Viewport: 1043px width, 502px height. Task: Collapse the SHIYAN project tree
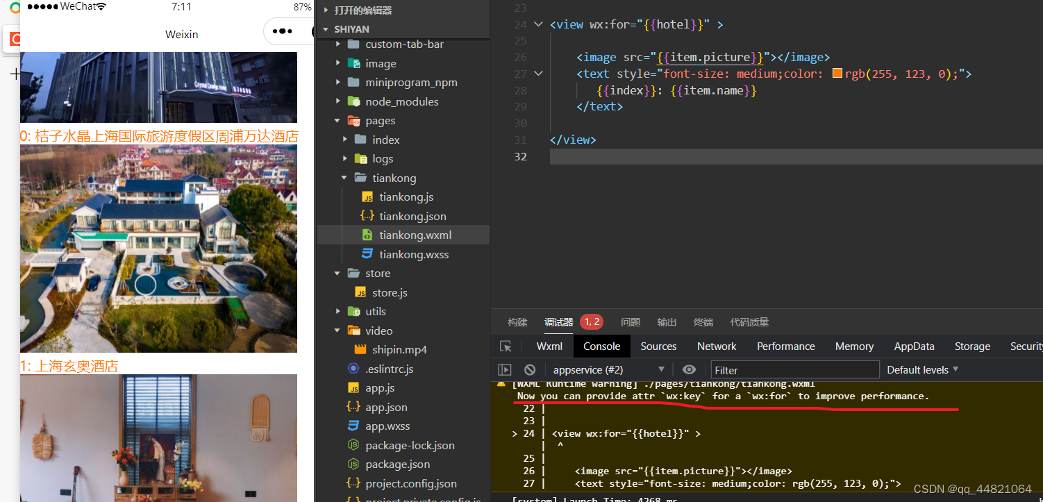(325, 28)
